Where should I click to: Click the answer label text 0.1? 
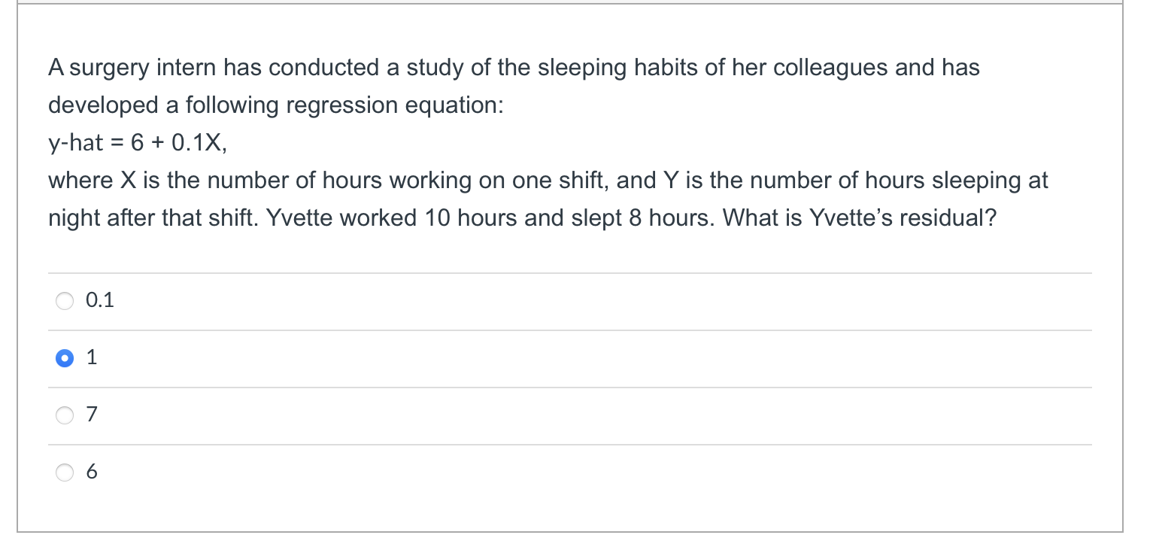100,300
